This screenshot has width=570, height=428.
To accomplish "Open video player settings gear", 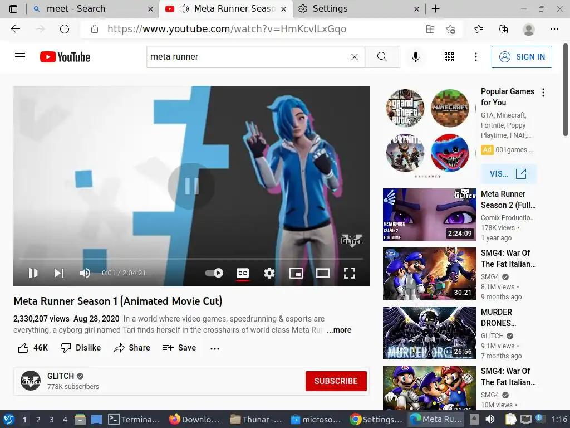I will pyautogui.click(x=269, y=273).
